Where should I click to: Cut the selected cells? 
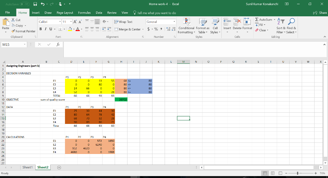tap(16, 20)
